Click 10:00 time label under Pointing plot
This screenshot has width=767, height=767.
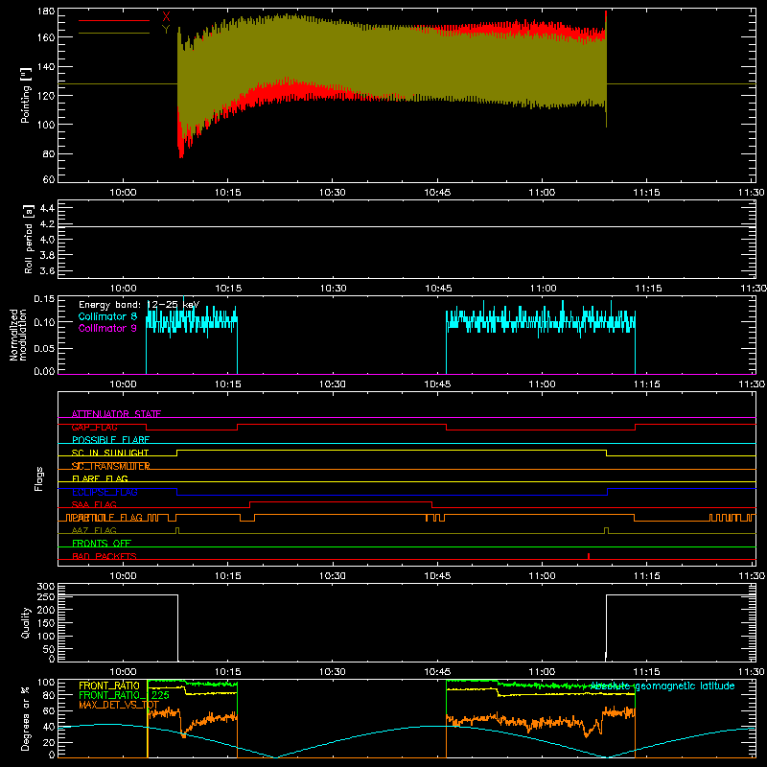point(123,193)
